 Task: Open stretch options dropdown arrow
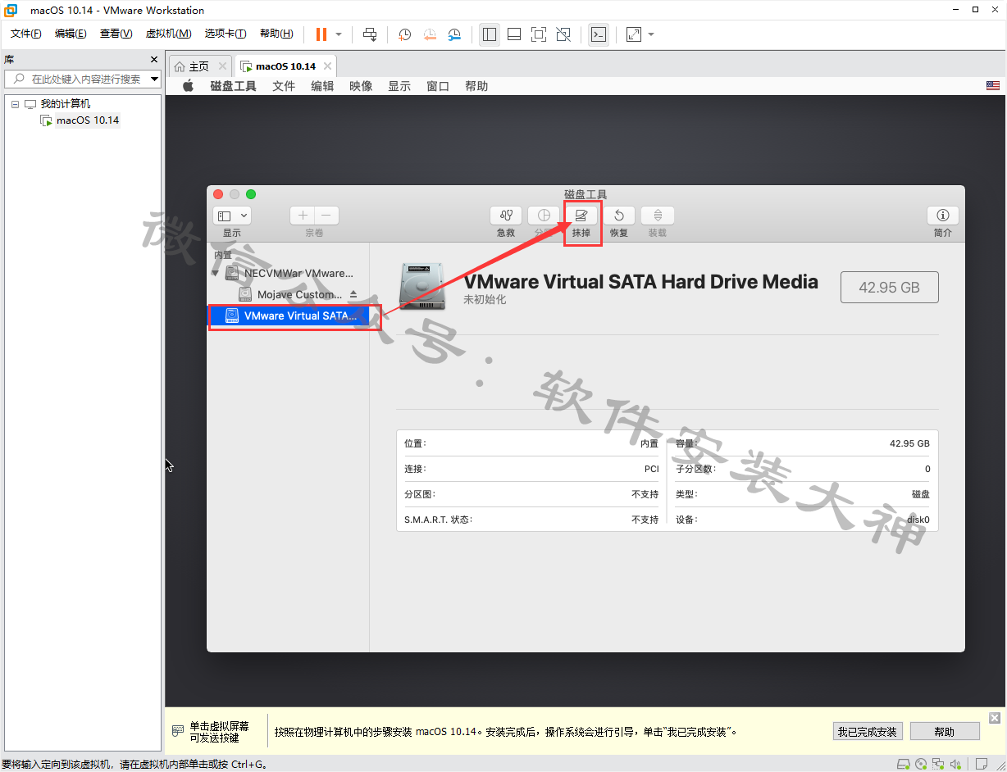(x=651, y=34)
